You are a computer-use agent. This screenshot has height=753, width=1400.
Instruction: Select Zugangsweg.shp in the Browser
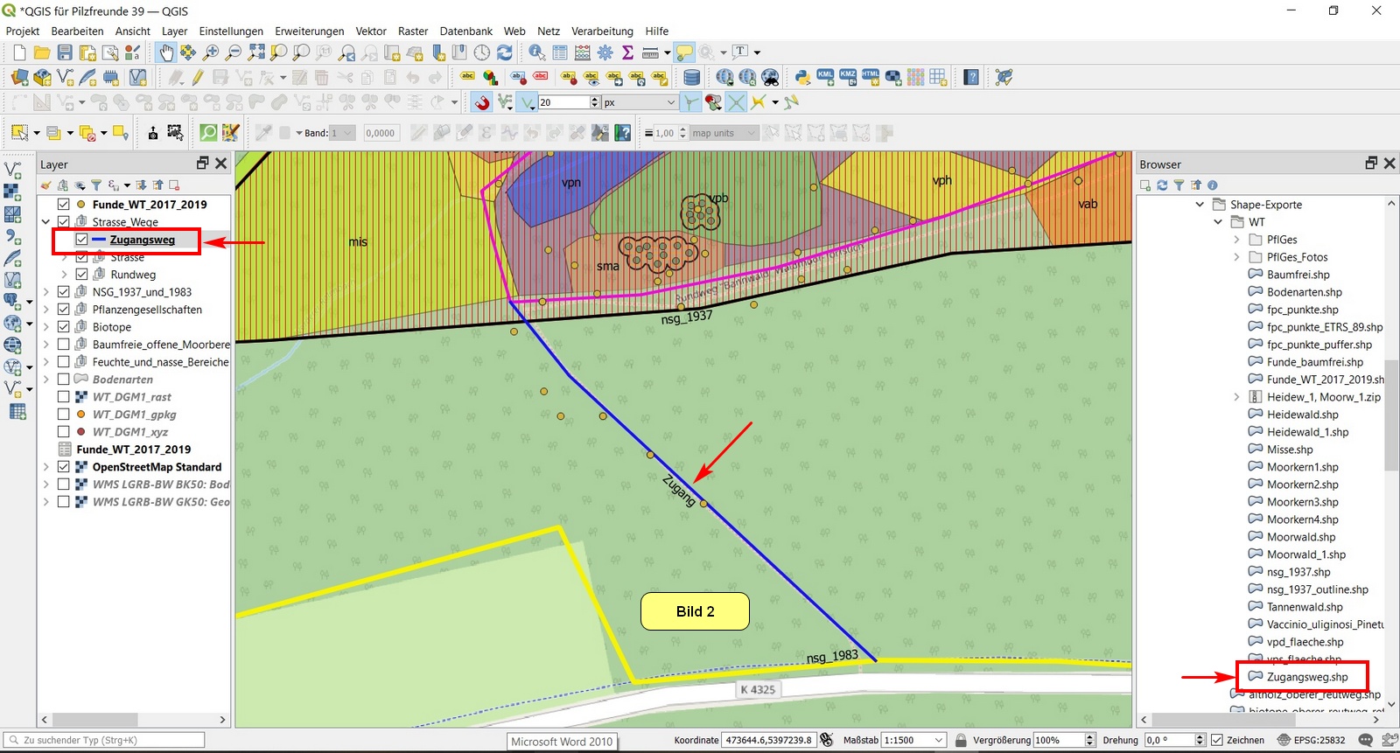coord(1307,677)
